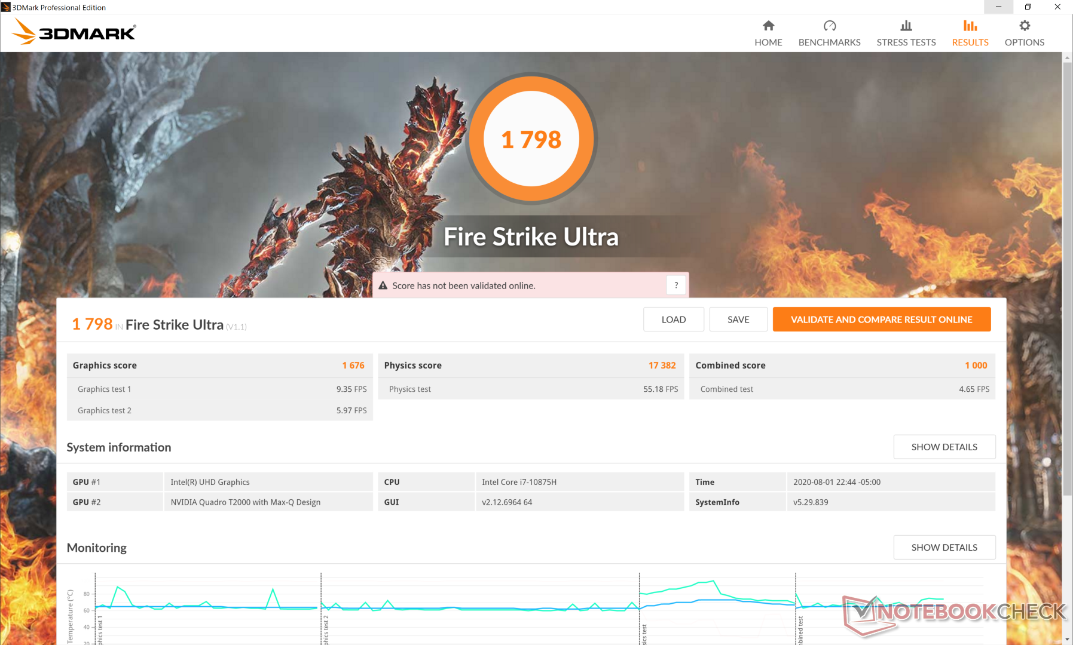Click the scrollbar down arrow
Viewport: 1073px width, 645px height.
tap(1068, 640)
